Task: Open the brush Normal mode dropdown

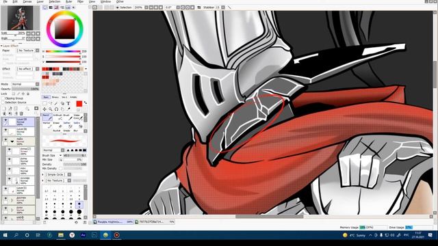Action: click(x=62, y=150)
